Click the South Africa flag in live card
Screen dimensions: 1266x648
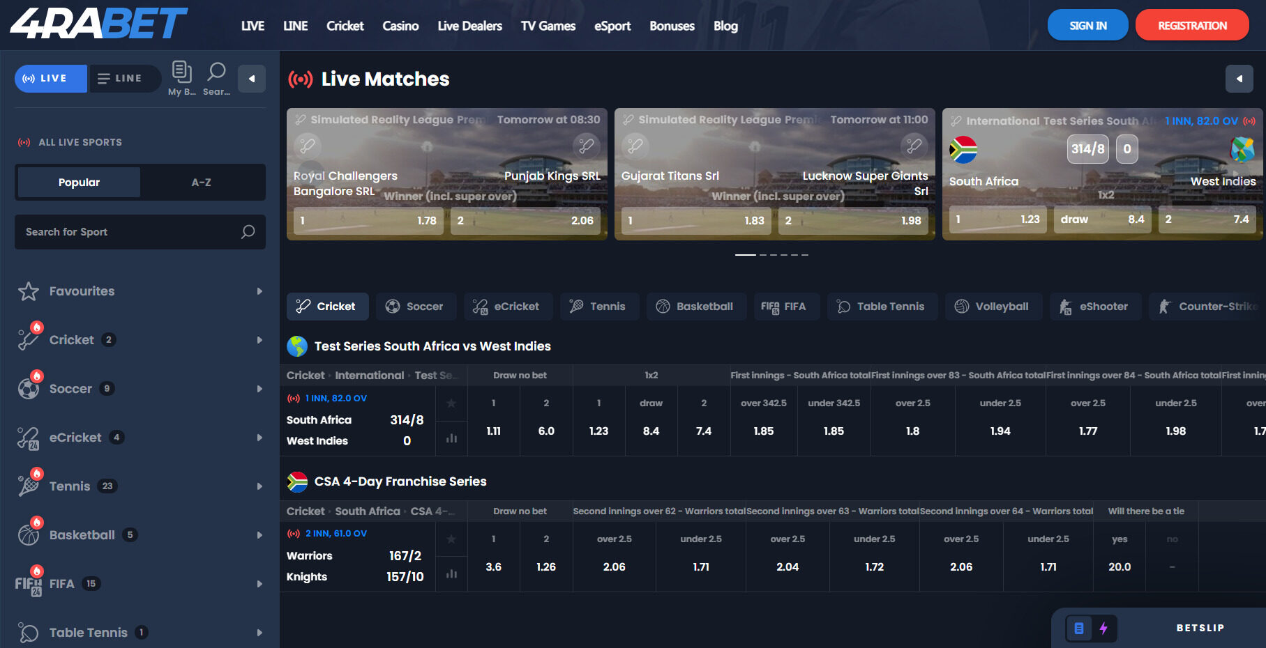963,150
